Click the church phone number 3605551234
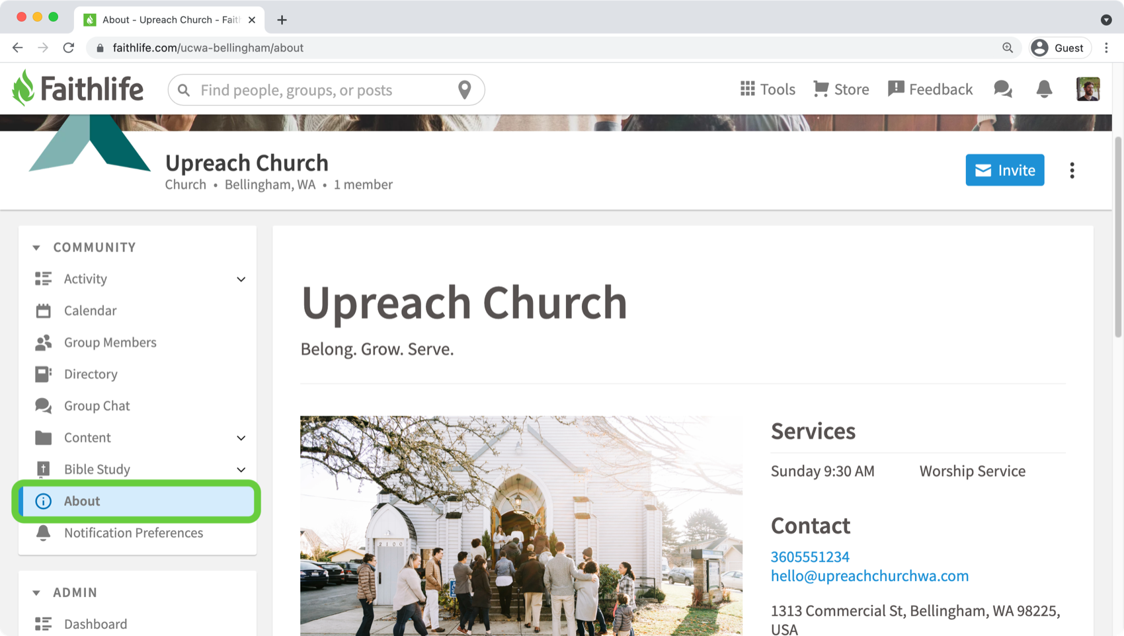 pos(810,557)
